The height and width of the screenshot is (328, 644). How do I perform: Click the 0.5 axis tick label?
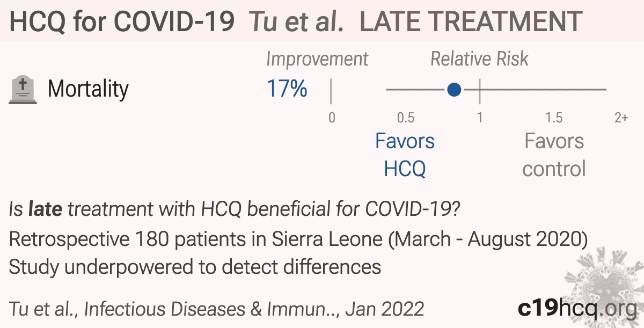(405, 118)
